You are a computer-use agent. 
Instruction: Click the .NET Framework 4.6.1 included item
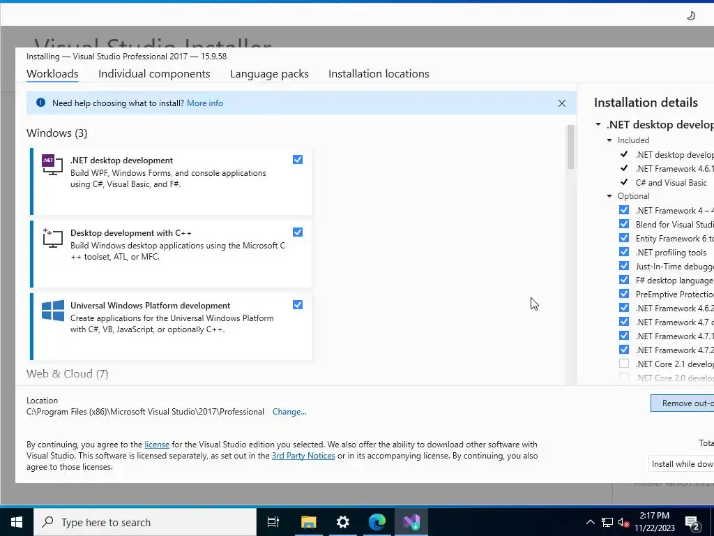674,169
